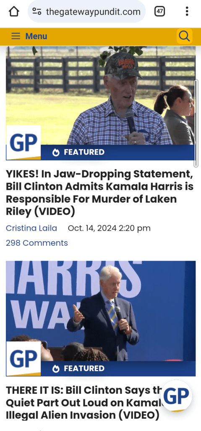
Task: Click the Menu label in the yellow bar
Action: [36, 36]
